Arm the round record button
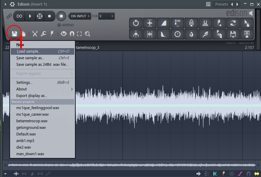This screenshot has height=177, width=261. click(61, 16)
